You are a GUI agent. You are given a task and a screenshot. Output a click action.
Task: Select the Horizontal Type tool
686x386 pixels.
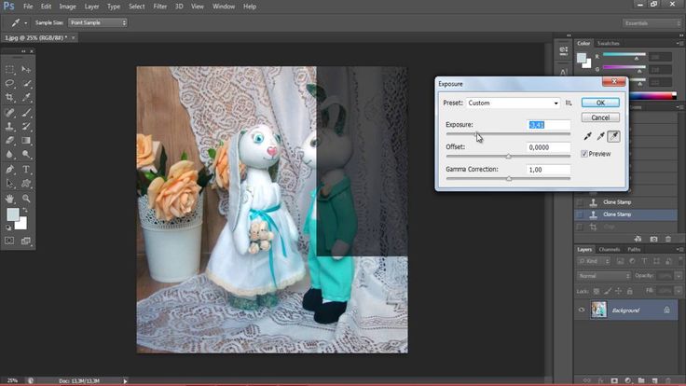[26, 170]
